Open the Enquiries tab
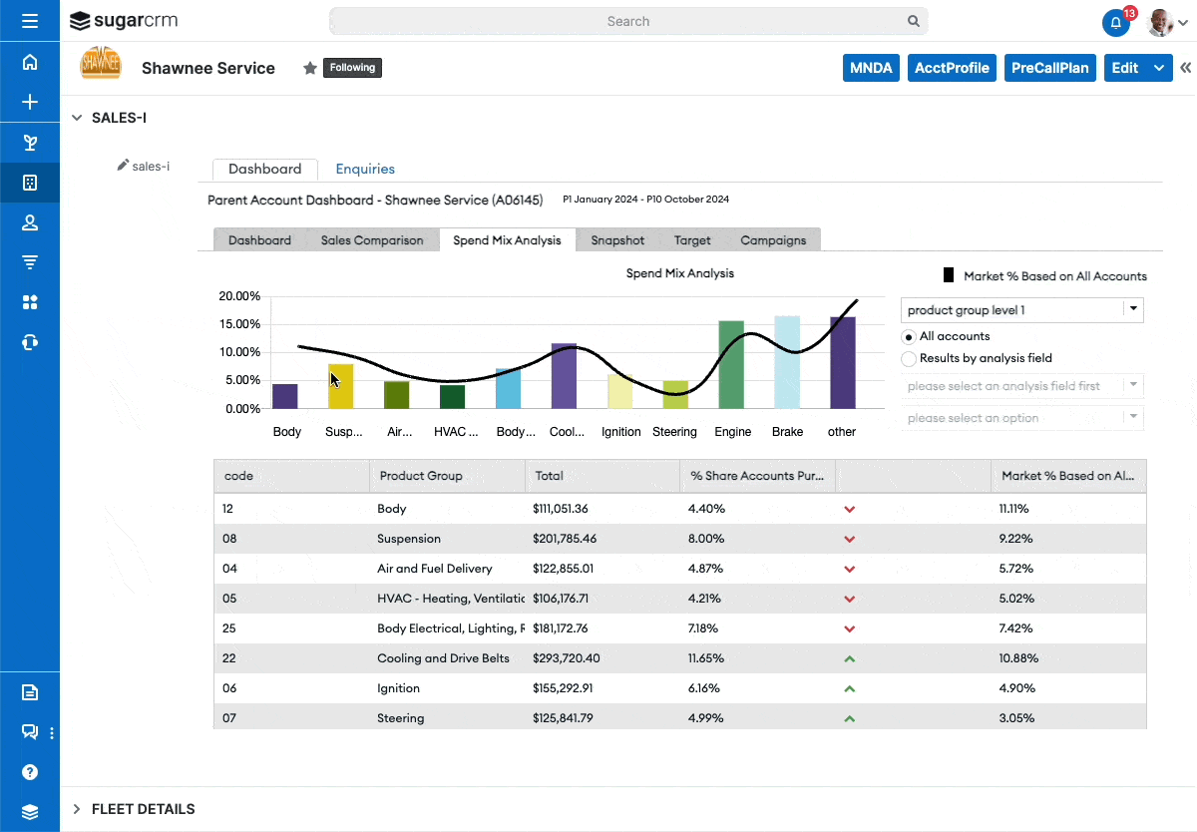Viewport: 1197px width, 832px height. point(365,170)
